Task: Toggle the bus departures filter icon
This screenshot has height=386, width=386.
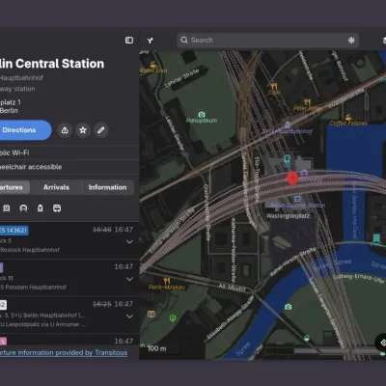Action: pyautogui.click(x=57, y=208)
